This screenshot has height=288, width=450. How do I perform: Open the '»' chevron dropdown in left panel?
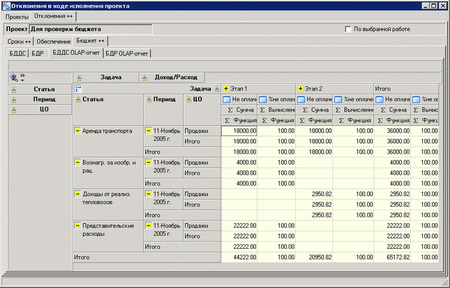(22, 77)
